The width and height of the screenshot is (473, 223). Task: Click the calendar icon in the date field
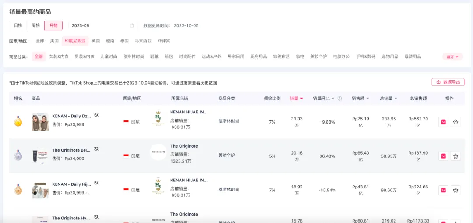pyautogui.click(x=131, y=25)
